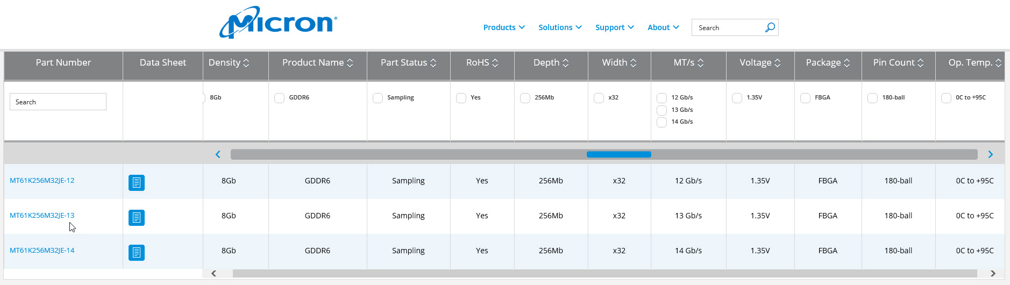Click the magnifier search icon
1010x285 pixels.
[770, 27]
